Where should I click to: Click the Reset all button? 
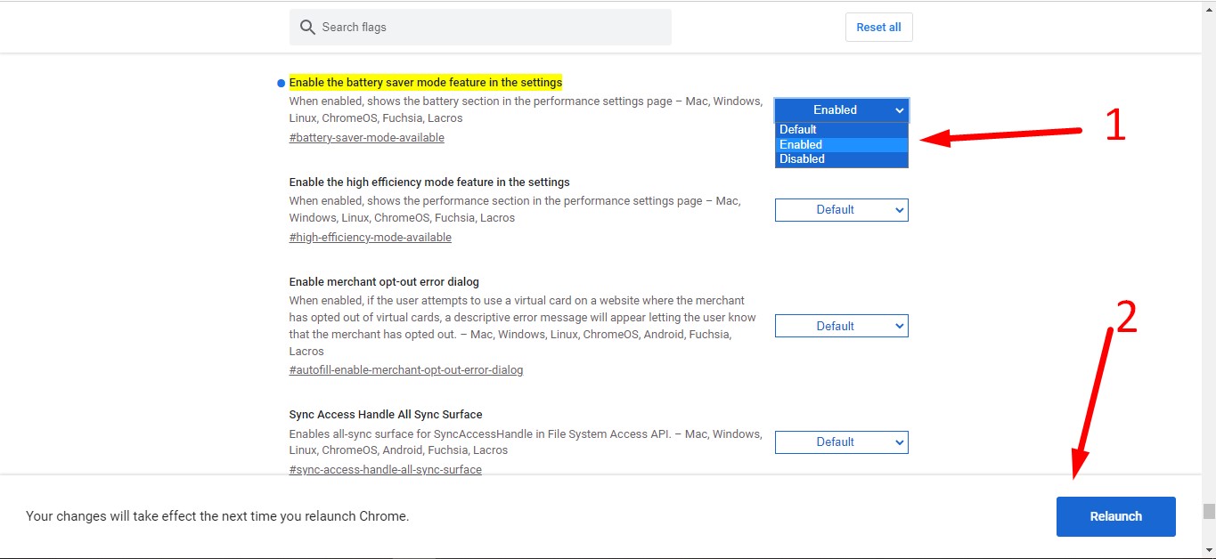pyautogui.click(x=878, y=27)
